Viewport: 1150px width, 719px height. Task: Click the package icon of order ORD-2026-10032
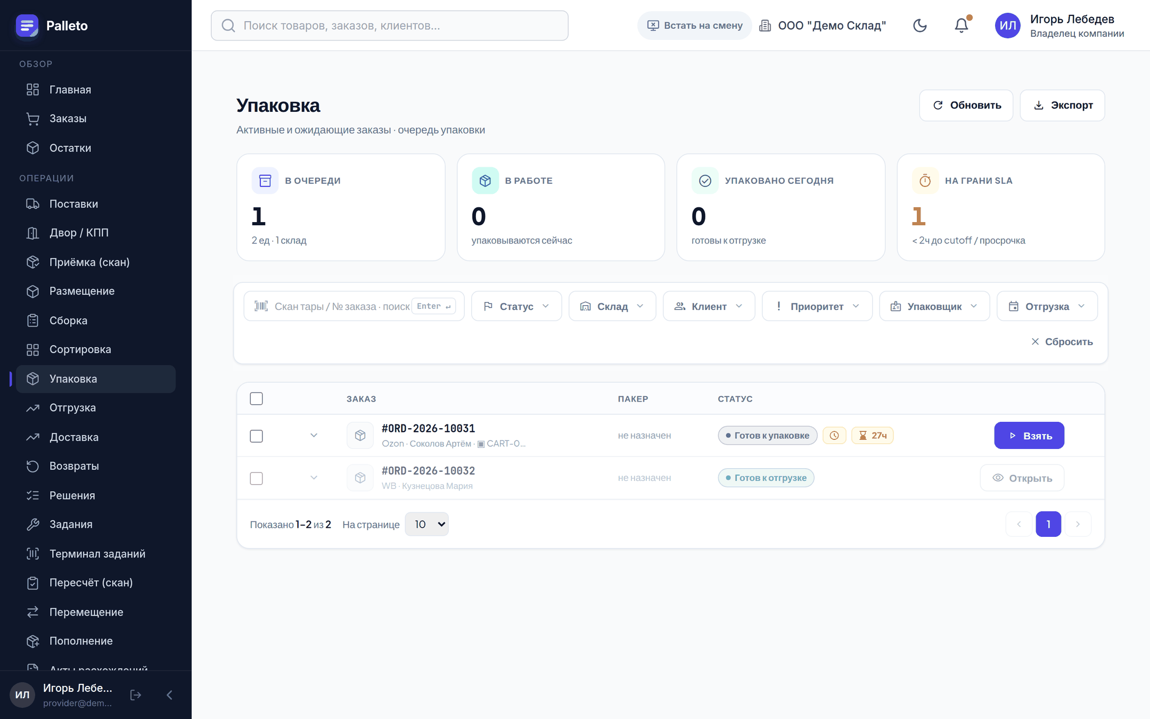click(x=360, y=478)
